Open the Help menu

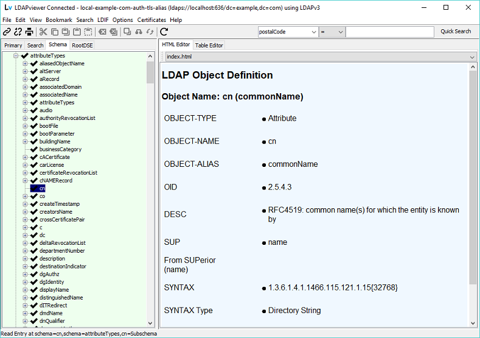[176, 20]
